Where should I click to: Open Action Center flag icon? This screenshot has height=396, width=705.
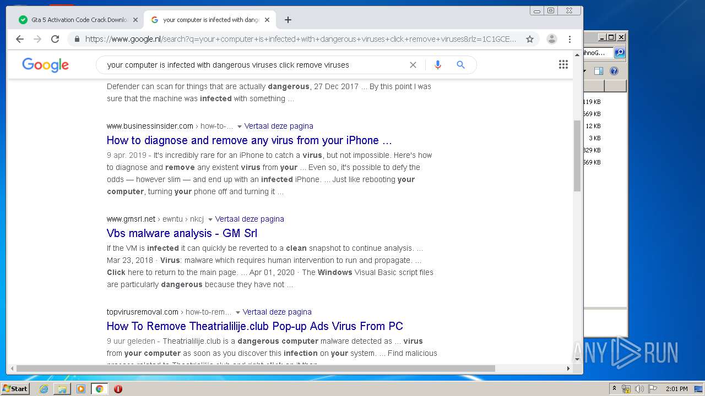653,389
